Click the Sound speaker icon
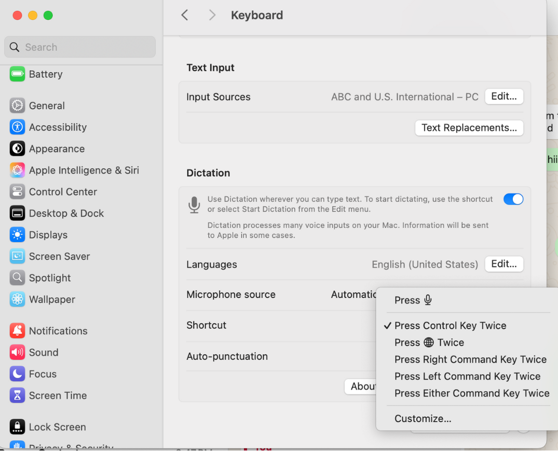 [17, 352]
